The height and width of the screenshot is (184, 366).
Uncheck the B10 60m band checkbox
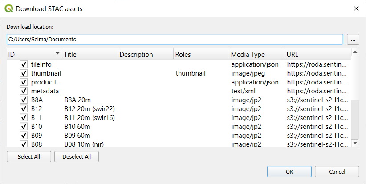point(24,127)
